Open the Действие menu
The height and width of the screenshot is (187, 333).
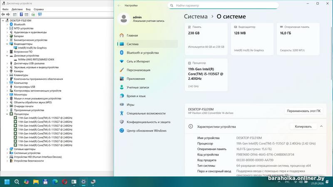tap(17, 9)
